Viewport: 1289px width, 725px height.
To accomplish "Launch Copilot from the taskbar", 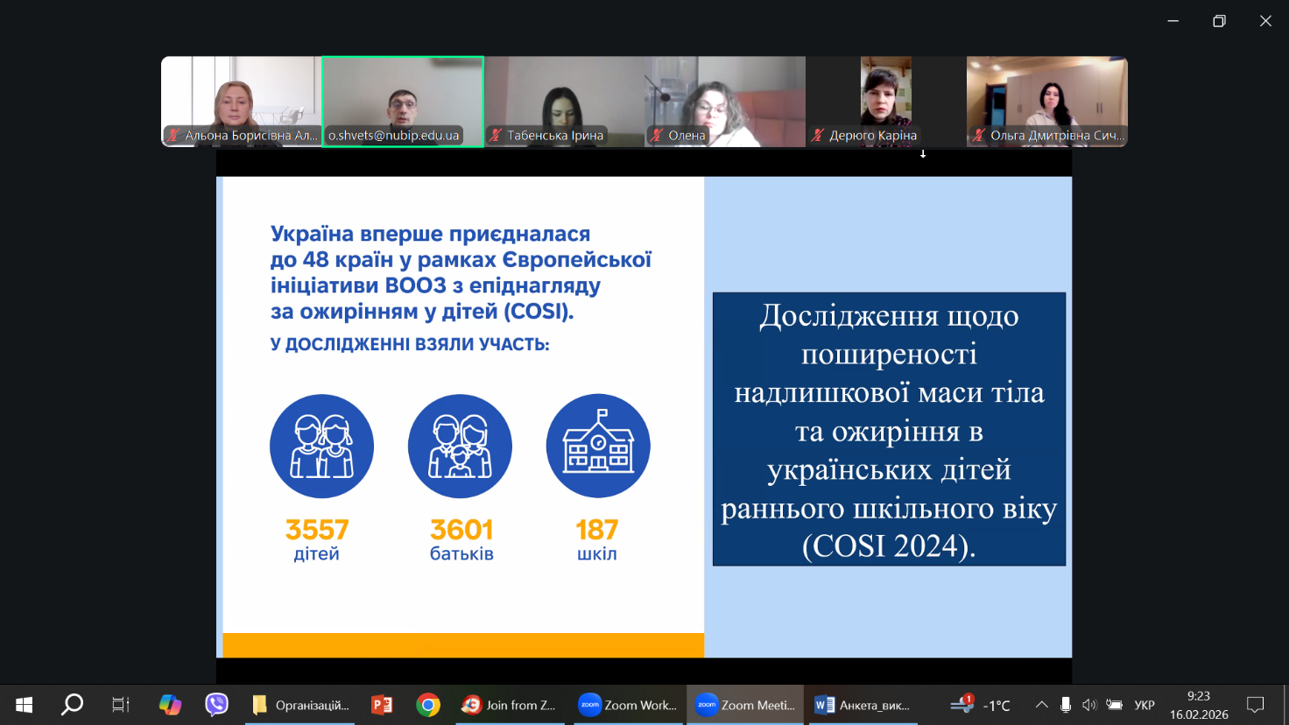I will [170, 705].
